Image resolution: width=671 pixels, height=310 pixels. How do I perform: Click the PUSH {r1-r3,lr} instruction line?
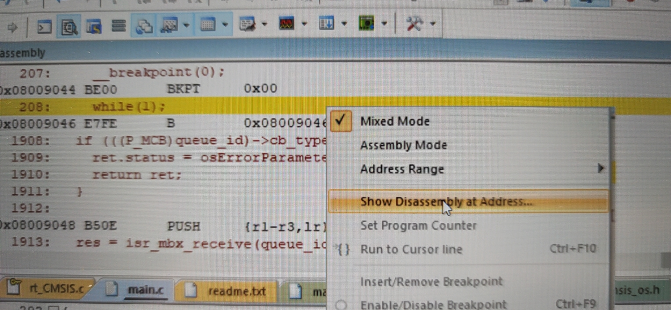pos(164,226)
